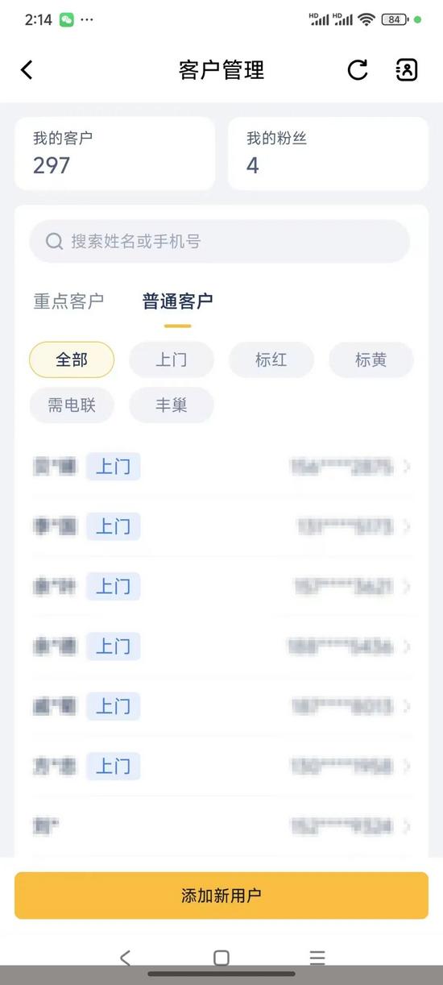The image size is (443, 985).
Task: Tap the back arrow in the header
Action: [27, 70]
